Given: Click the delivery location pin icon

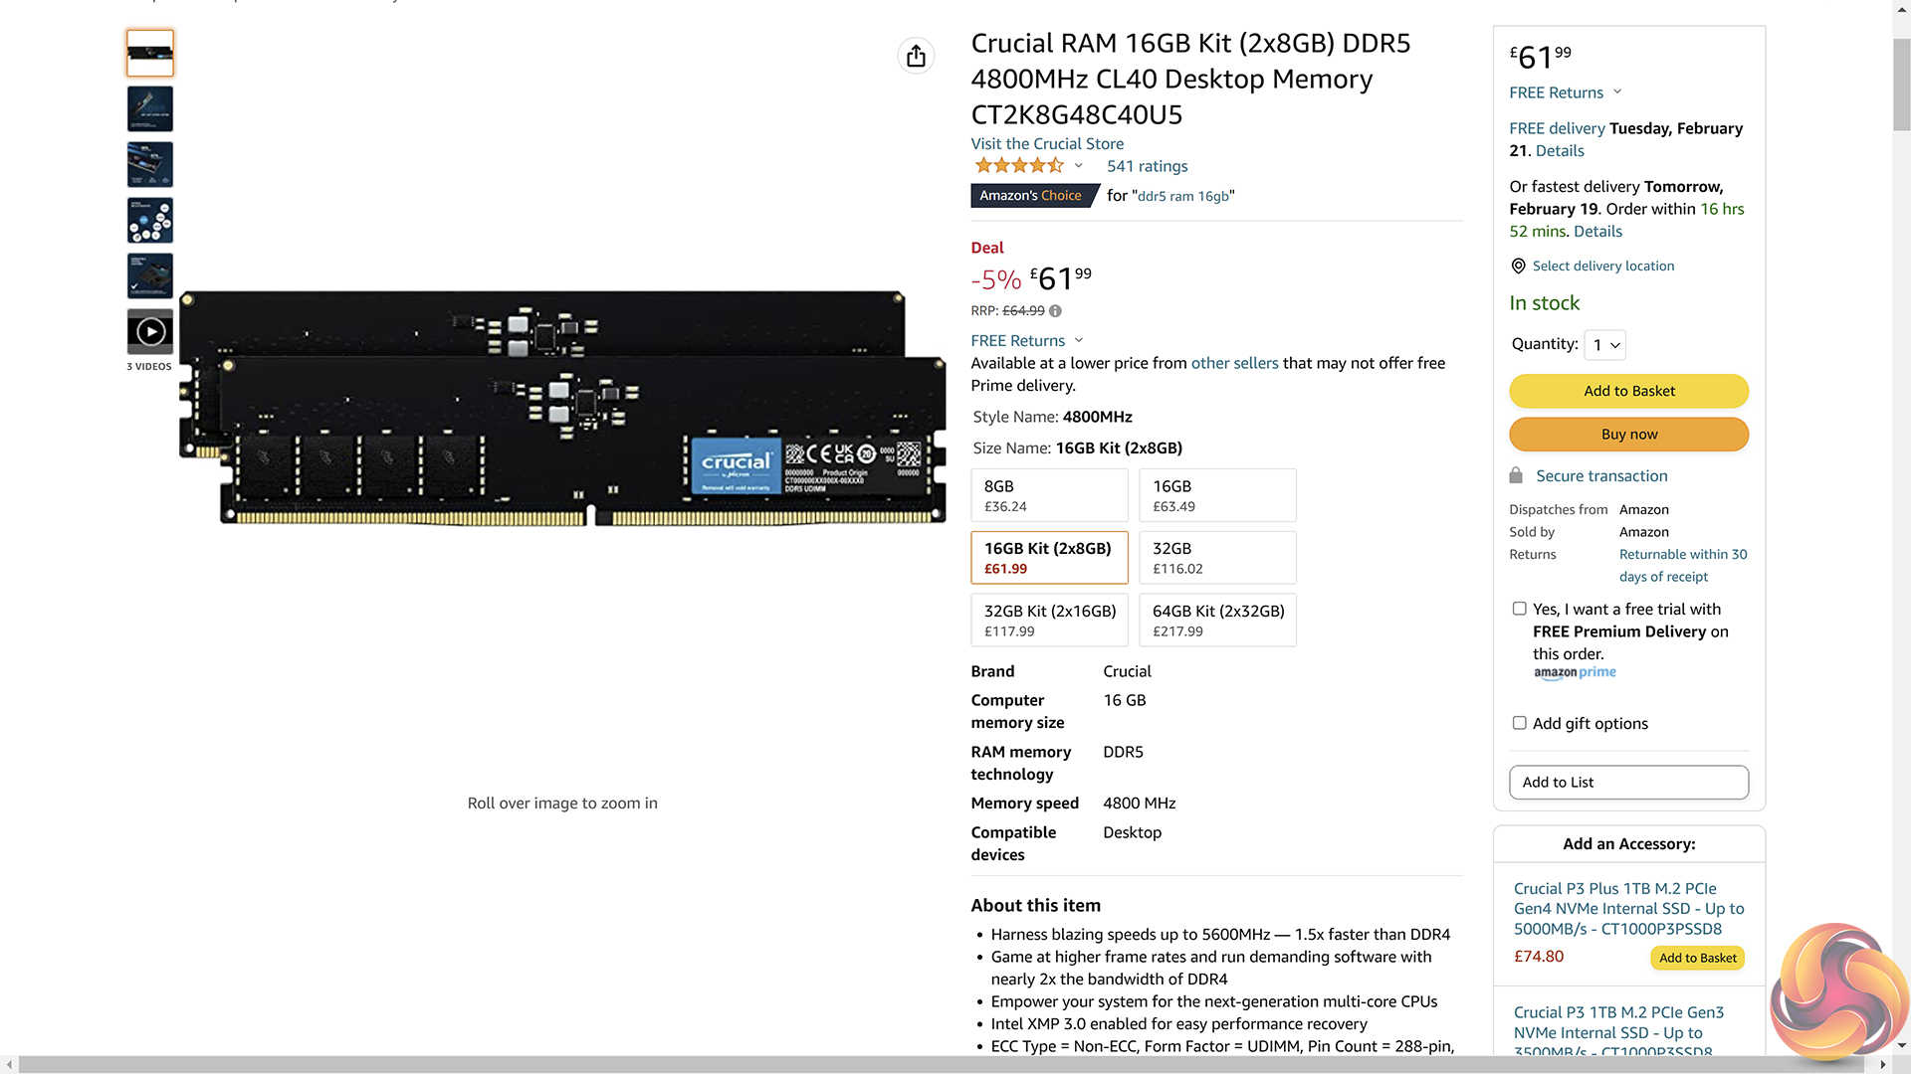Looking at the screenshot, I should 1518,267.
